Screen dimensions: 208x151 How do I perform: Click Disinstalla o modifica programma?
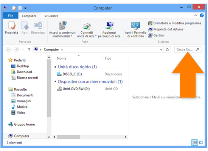pos(175,23)
